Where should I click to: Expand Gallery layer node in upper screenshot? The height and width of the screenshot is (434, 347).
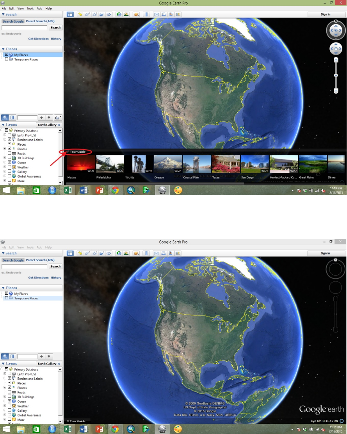(x=5, y=172)
